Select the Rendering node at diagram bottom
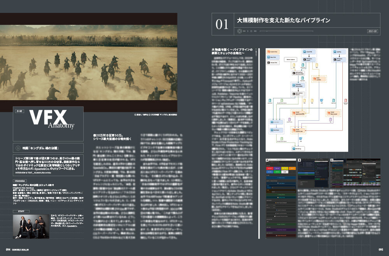Viewport: 389px width, 256px height. click(298, 148)
